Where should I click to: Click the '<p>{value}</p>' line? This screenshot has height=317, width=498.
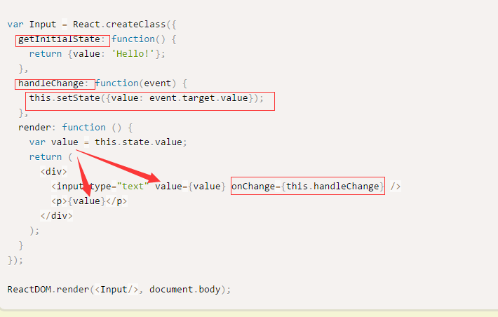coord(89,201)
